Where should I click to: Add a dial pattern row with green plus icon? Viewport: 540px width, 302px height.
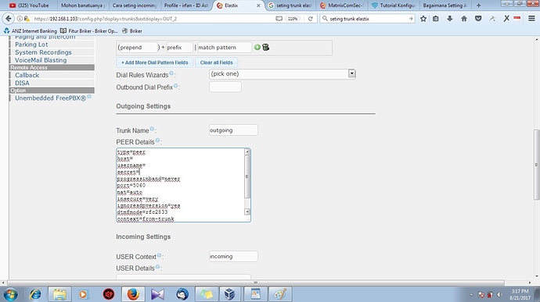pyautogui.click(x=257, y=47)
